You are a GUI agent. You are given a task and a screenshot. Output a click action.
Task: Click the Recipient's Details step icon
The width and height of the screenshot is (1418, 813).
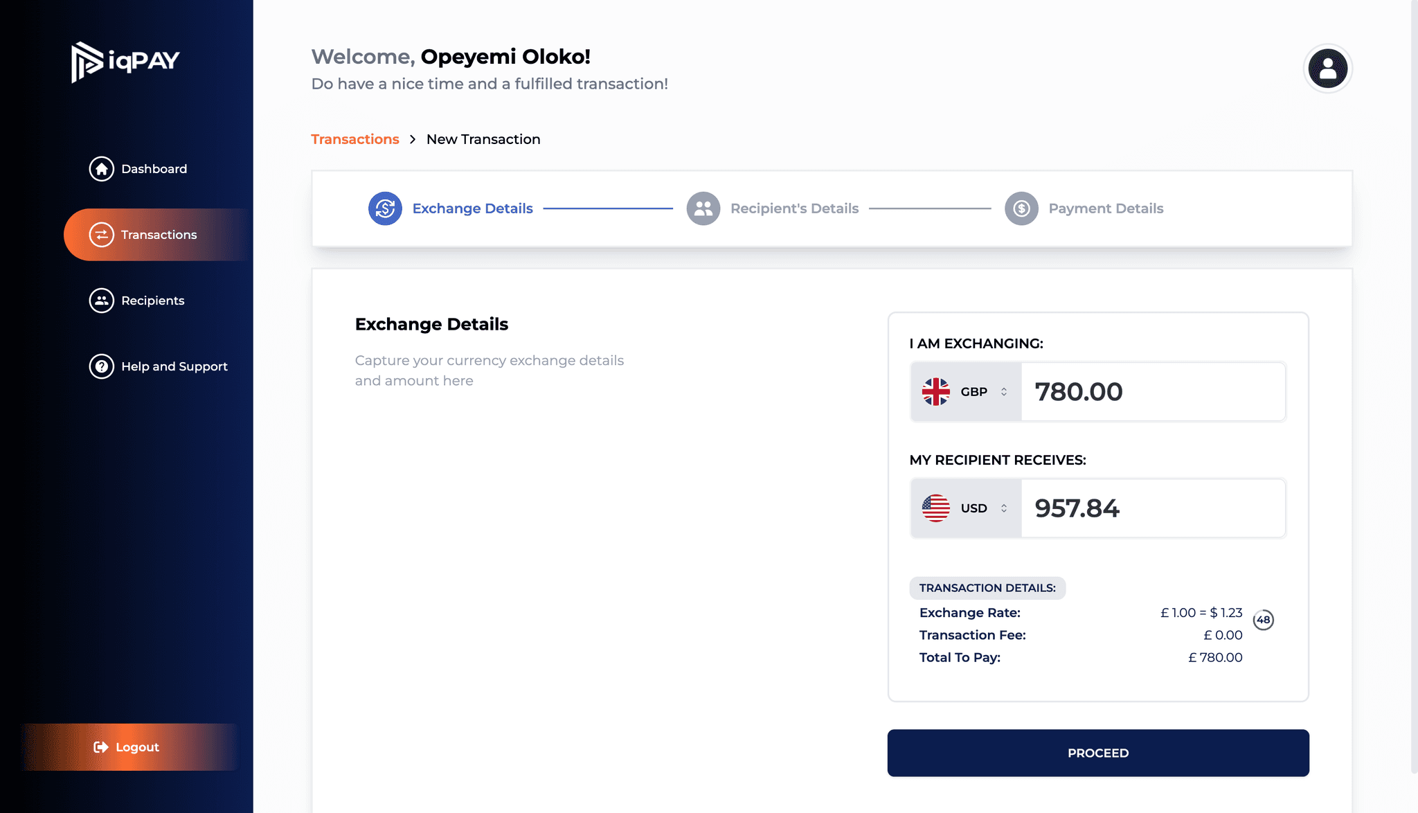tap(703, 208)
